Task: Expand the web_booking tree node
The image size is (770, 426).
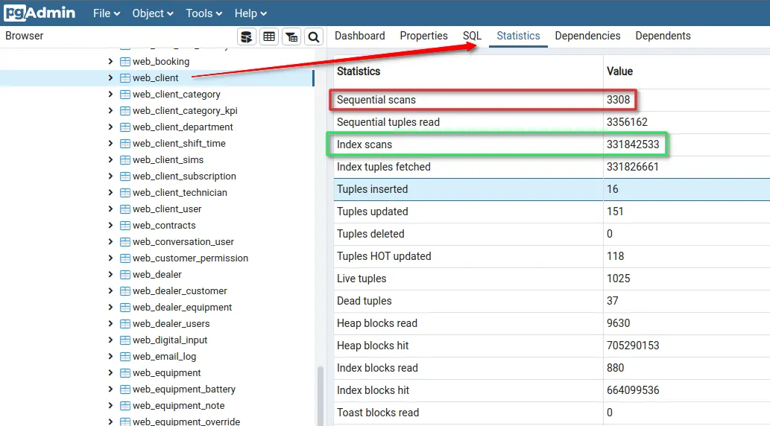Action: pyautogui.click(x=110, y=61)
